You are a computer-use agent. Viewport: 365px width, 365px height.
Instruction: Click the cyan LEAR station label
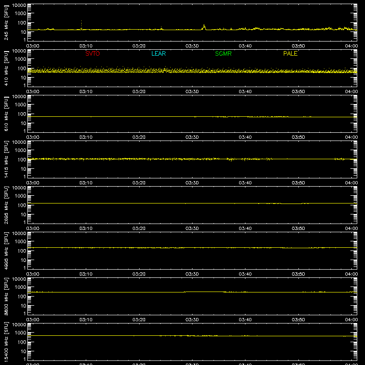[158, 53]
